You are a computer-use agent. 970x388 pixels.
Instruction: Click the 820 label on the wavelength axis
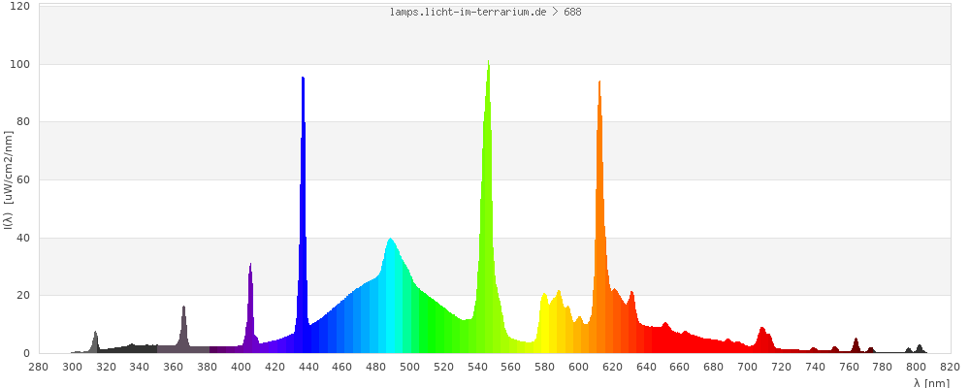pos(950,367)
